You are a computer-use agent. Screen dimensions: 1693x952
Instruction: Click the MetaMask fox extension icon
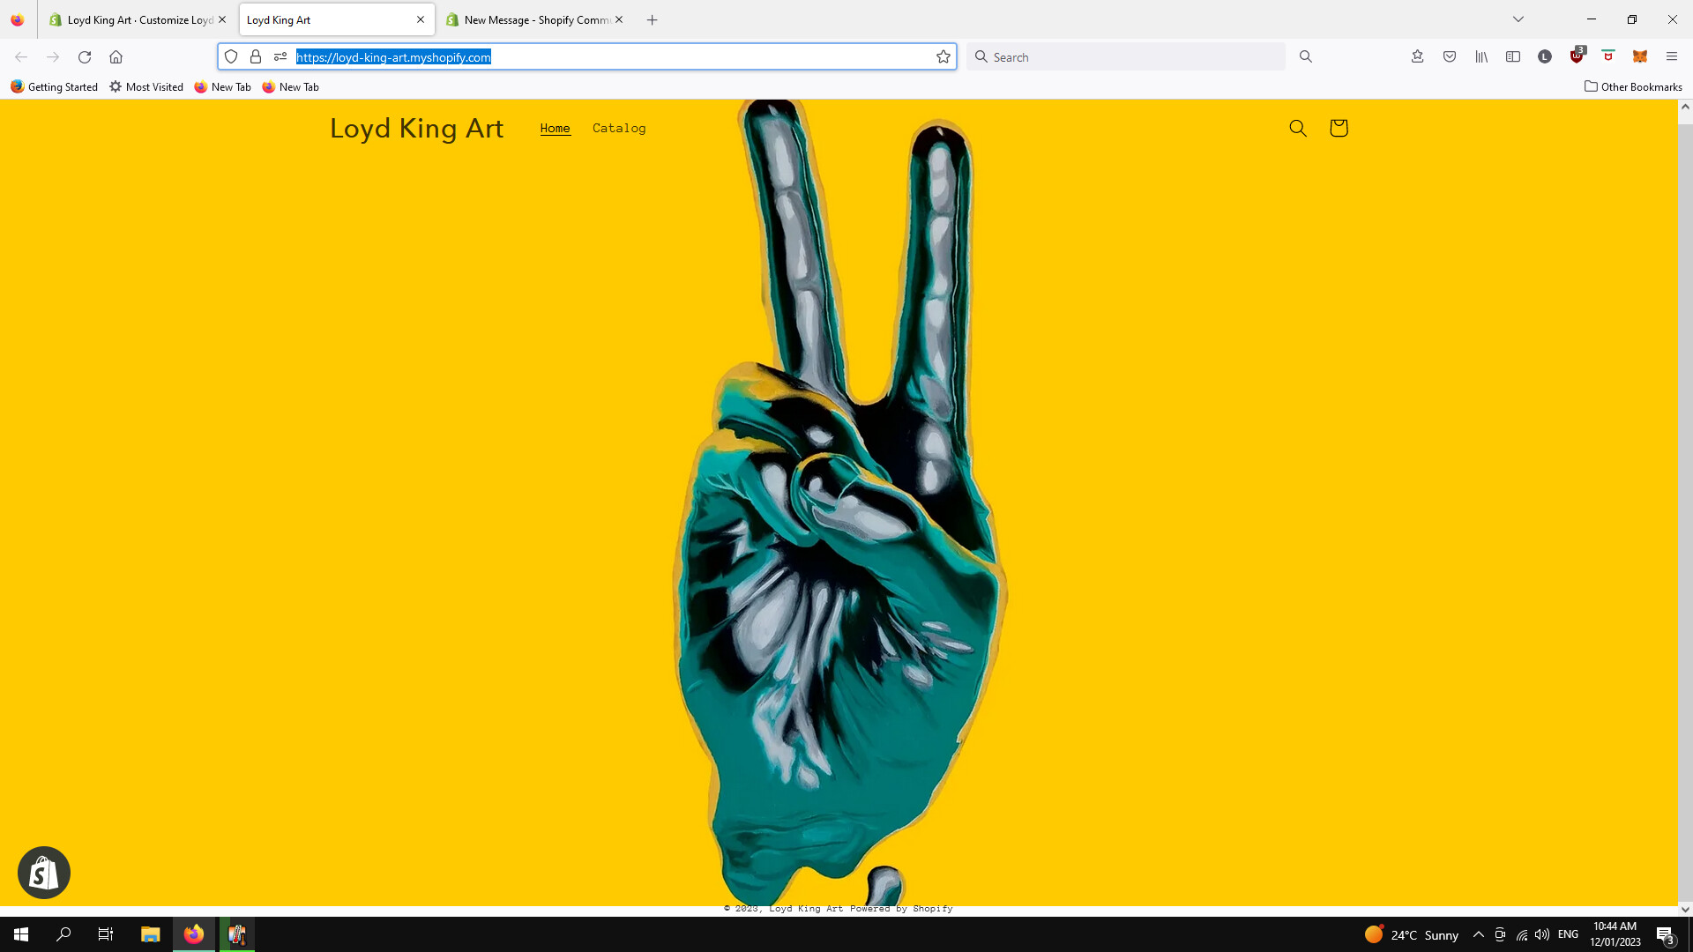(x=1640, y=57)
